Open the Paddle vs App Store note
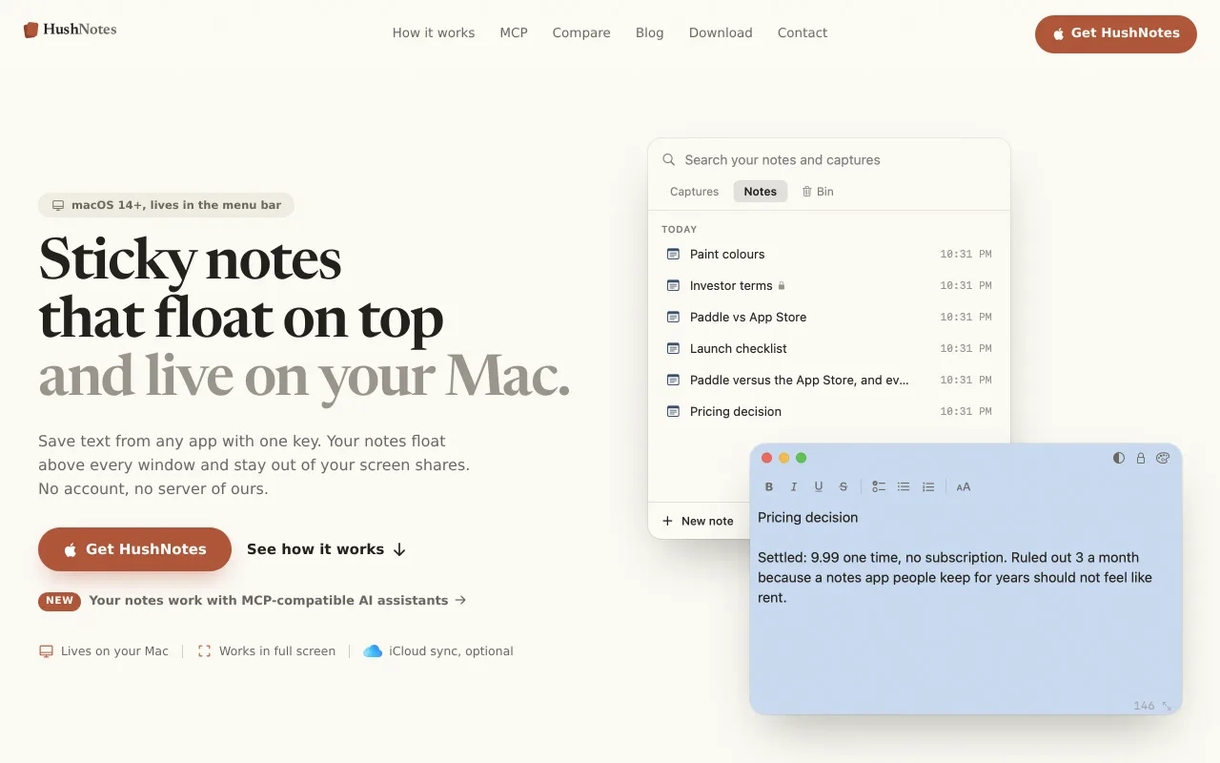This screenshot has height=763, width=1220. 828,317
